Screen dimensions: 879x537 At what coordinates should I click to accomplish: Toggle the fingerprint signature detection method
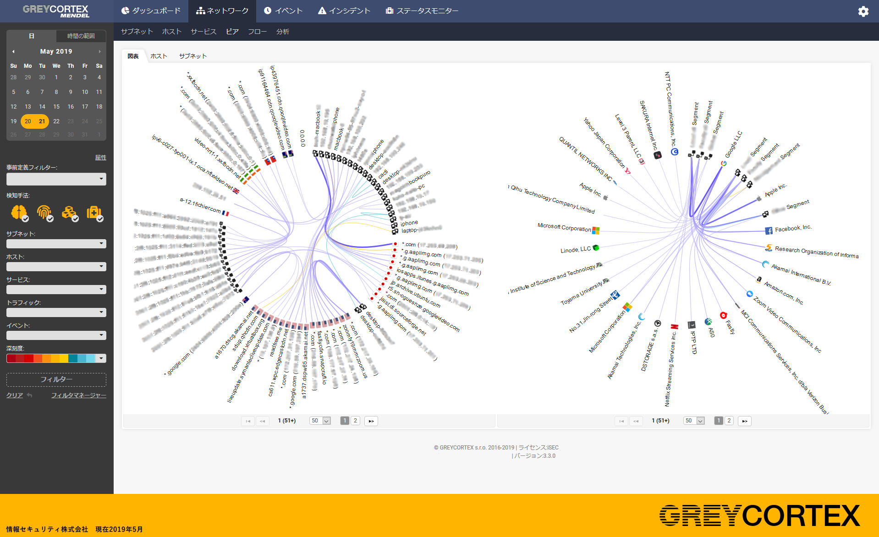(44, 213)
